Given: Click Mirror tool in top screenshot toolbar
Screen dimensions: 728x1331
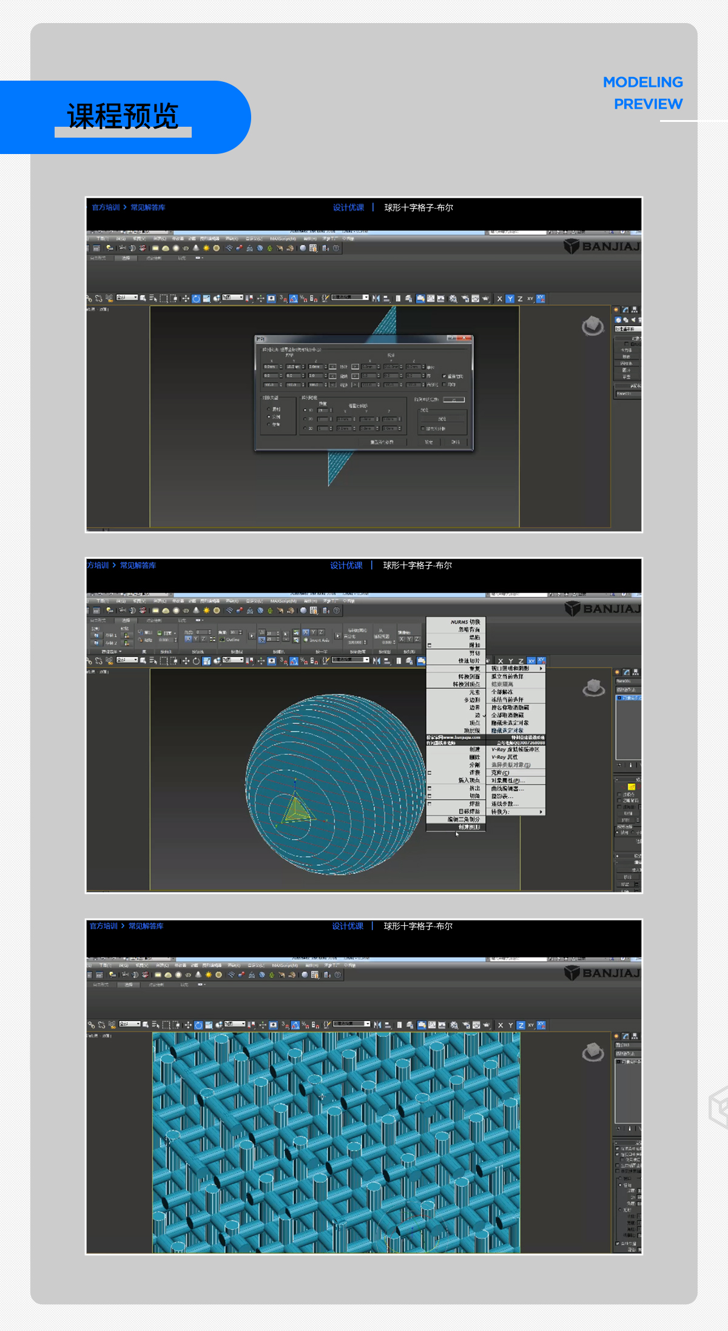Looking at the screenshot, I should coord(376,298).
